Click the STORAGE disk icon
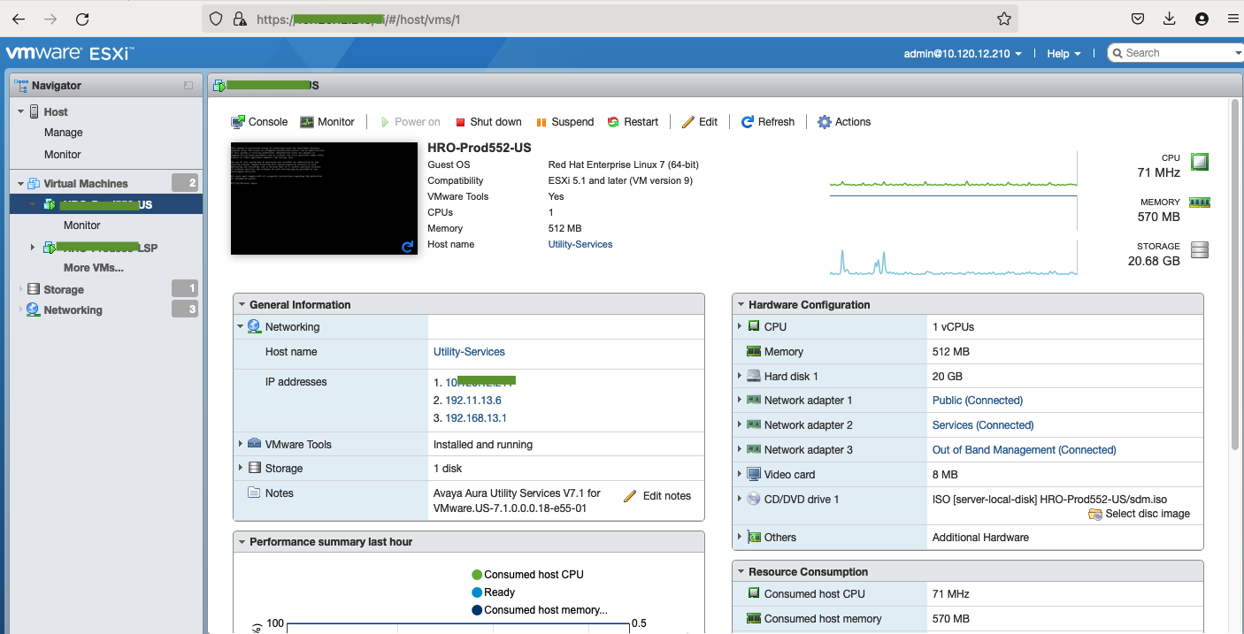Screen dimensions: 1244x634 1200,250
